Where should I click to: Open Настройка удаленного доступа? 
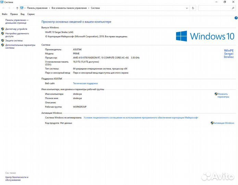(x=17, y=35)
